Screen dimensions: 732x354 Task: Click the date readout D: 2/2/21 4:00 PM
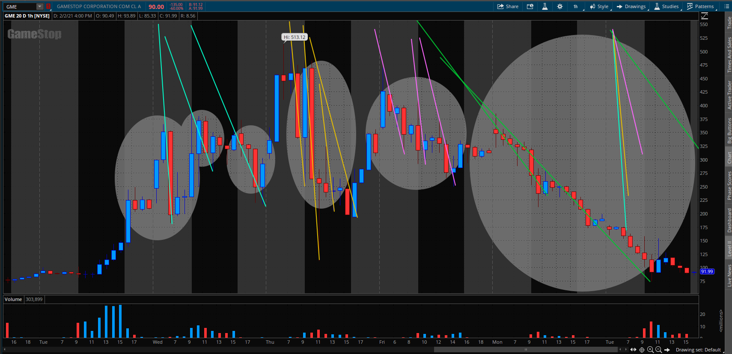tap(73, 16)
